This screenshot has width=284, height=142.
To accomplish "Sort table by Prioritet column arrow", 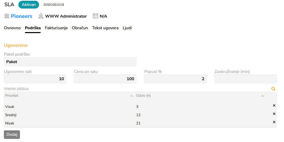I will click(x=132, y=96).
